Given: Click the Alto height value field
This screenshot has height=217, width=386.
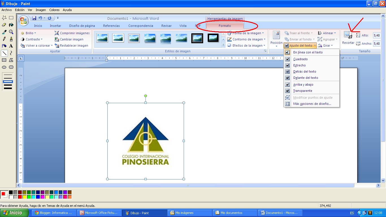Looking at the screenshot, I should tap(377, 35).
